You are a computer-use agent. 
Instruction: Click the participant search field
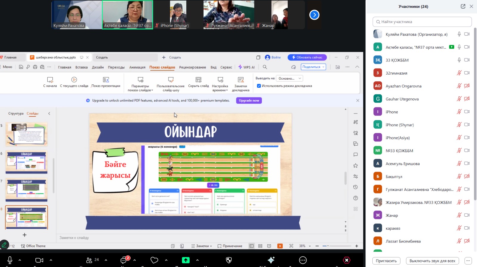(x=422, y=22)
